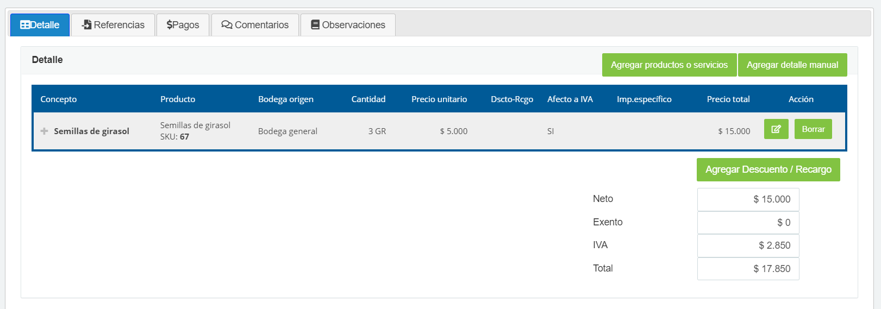881x309 pixels.
Task: Delete the row with Borrar button
Action: [x=813, y=129]
